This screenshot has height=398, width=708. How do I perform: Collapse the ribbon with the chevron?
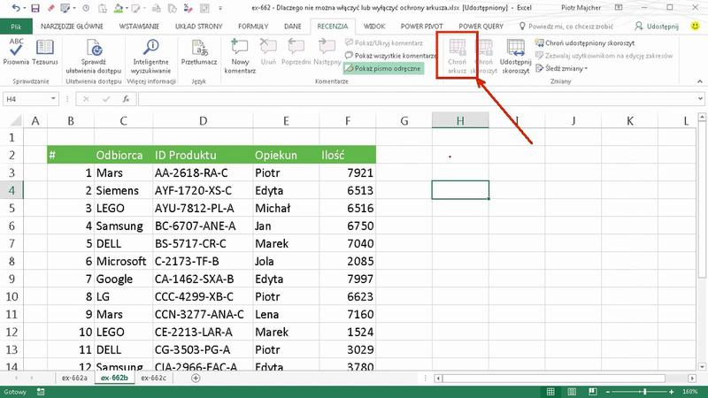click(x=700, y=81)
